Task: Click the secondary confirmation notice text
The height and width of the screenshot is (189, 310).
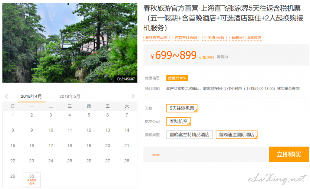Action: coord(233,89)
